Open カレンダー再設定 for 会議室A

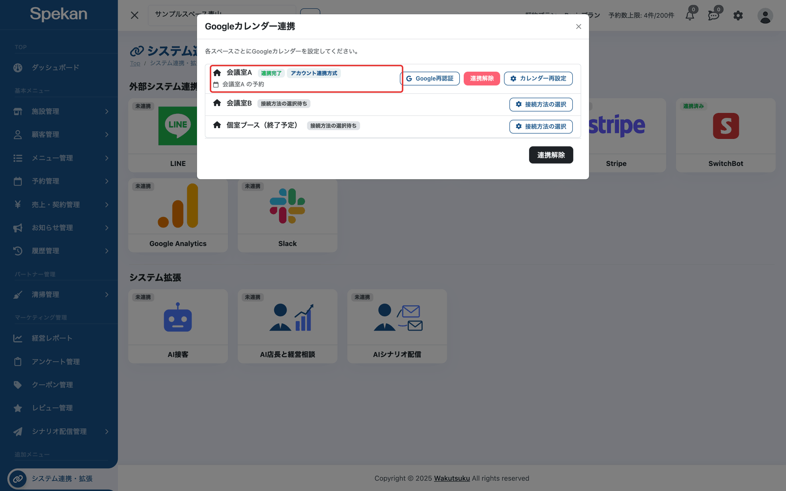538,79
